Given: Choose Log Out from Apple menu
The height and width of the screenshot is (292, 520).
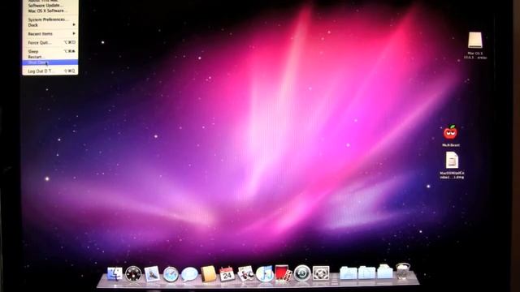Looking at the screenshot, I should pyautogui.click(x=50, y=71).
